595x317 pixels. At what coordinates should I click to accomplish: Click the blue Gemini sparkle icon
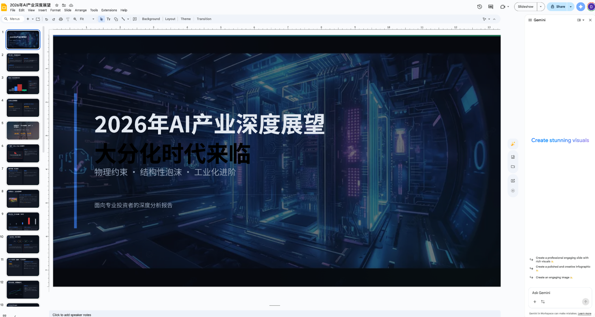(580, 7)
